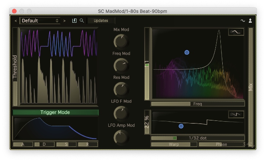Click the Warp slider
This screenshot has height=161, width=266.
click(174, 144)
